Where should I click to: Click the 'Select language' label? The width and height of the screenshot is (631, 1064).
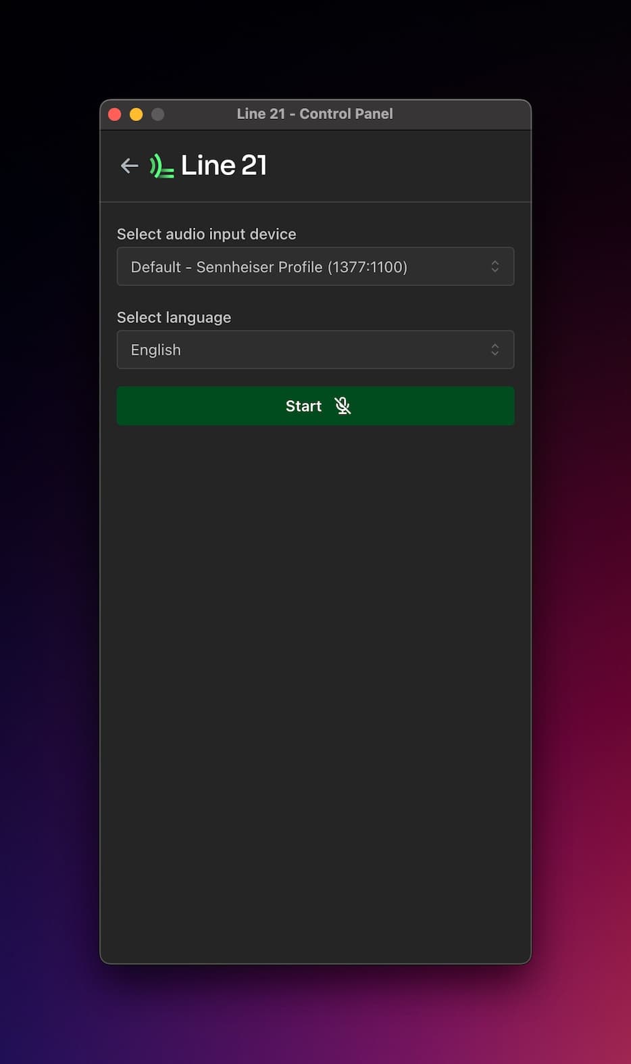point(174,318)
